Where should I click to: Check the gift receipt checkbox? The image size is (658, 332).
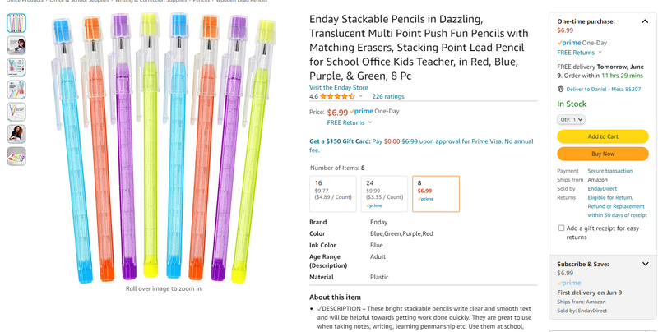click(x=561, y=228)
